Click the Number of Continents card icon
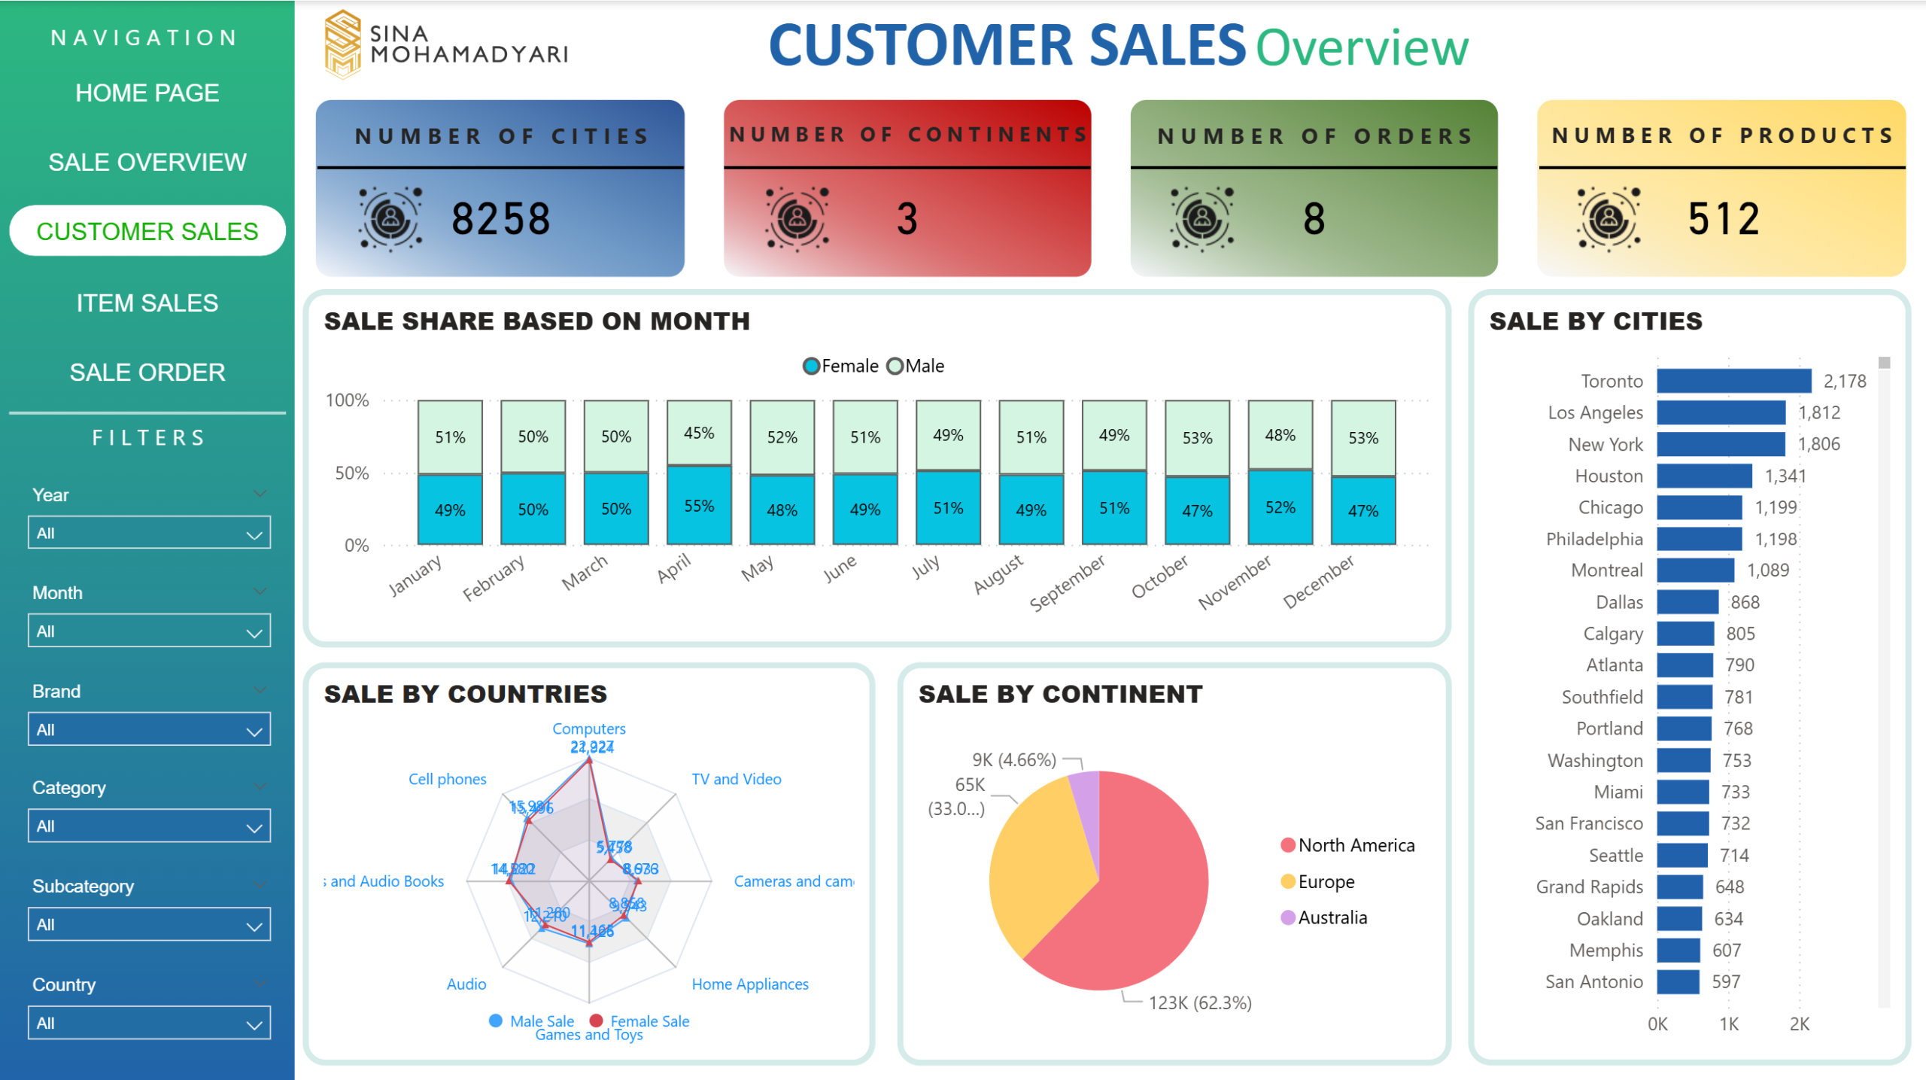 click(x=797, y=218)
